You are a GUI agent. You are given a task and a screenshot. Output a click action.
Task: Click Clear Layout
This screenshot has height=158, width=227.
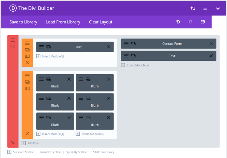tap(101, 22)
